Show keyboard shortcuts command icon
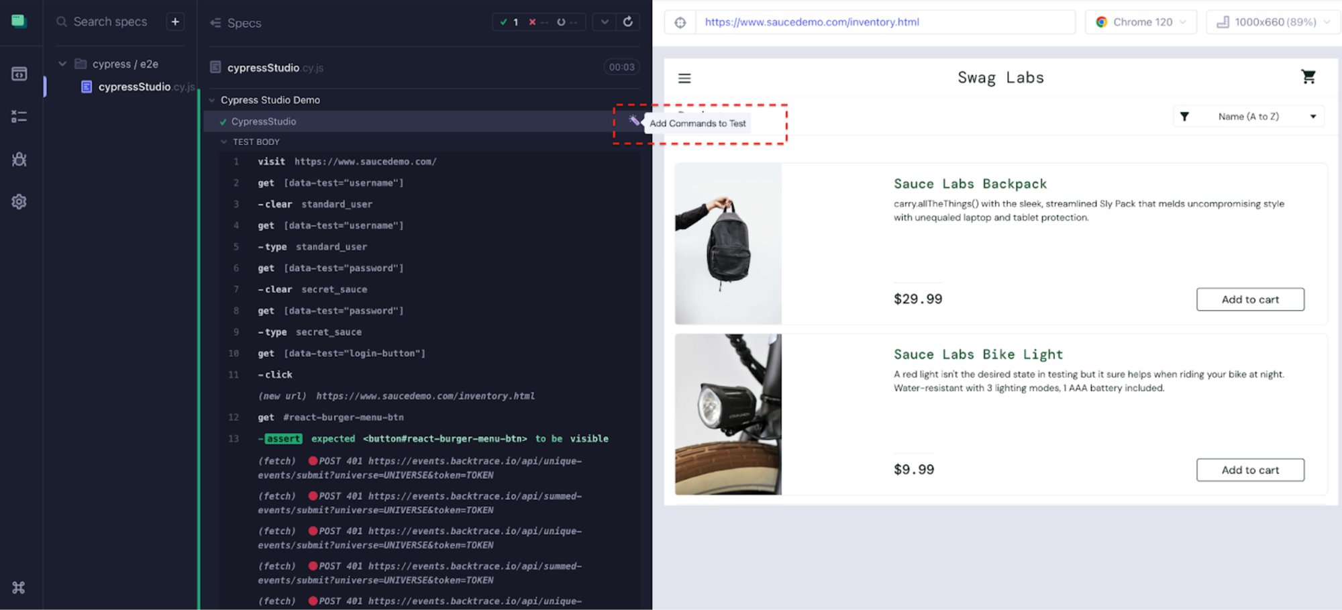 pos(19,588)
